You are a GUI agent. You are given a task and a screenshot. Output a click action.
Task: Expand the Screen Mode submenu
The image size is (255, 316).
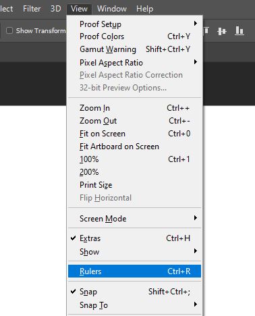(134, 219)
